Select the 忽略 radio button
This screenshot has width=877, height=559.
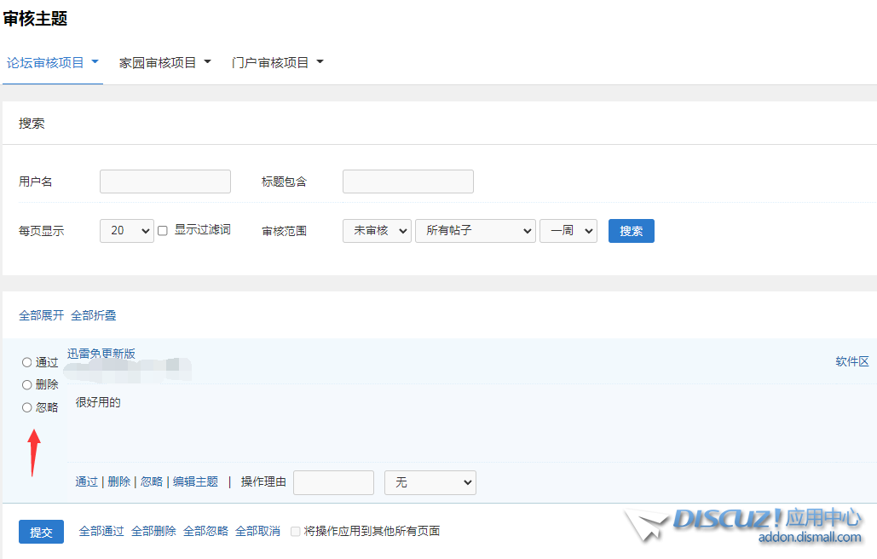tap(27, 408)
